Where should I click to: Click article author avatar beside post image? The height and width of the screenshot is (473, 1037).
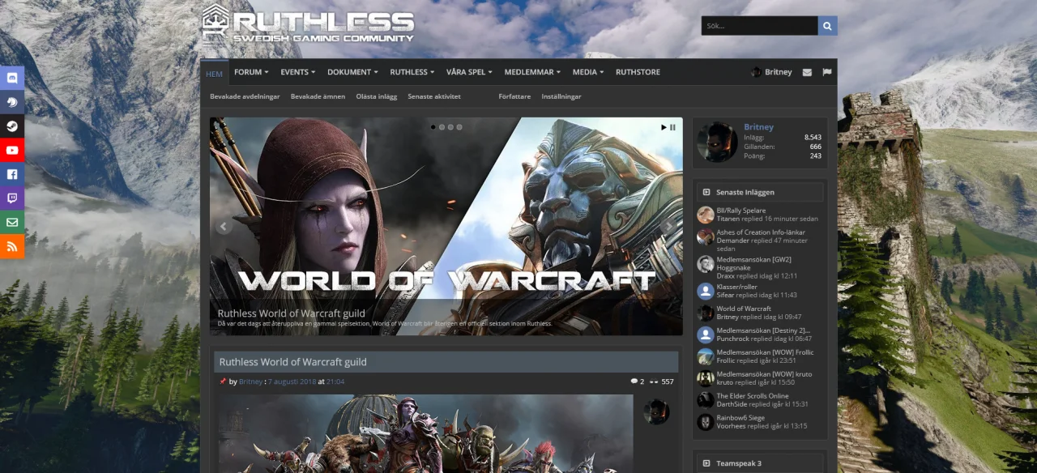click(x=656, y=411)
